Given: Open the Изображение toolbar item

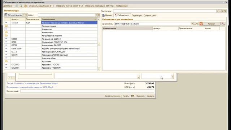Looking at the screenshot, I should 122,6.
